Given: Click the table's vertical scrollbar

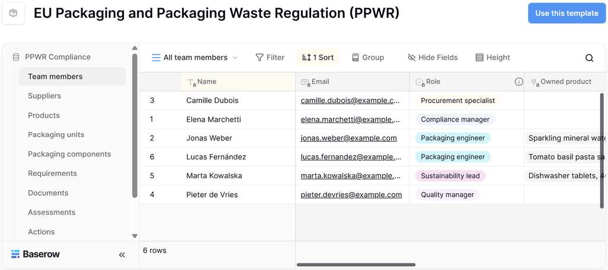Looking at the screenshot, I should (602, 150).
